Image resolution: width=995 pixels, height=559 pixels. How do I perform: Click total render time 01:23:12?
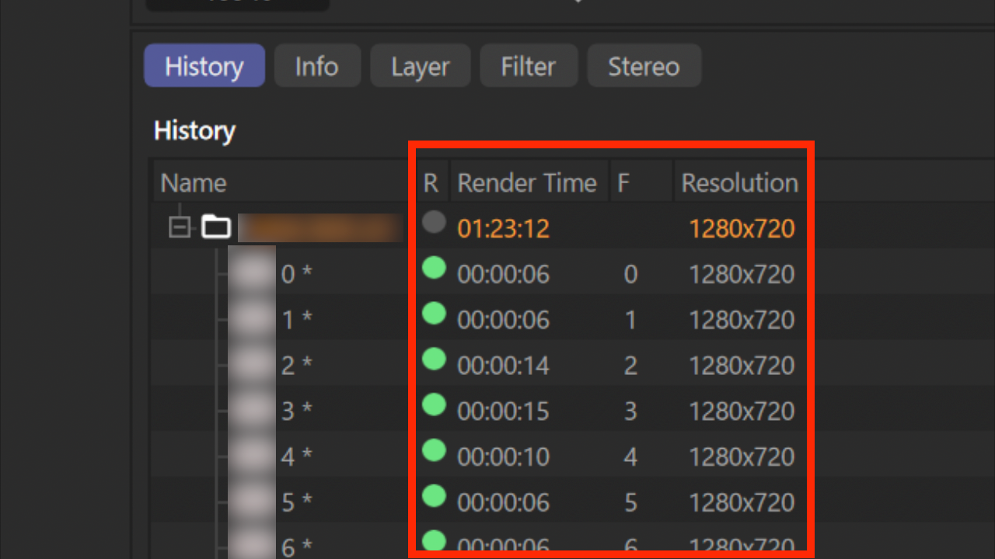(504, 228)
